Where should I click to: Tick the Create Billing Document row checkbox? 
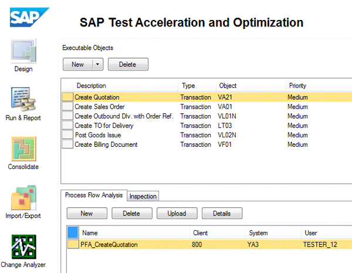[x=68, y=144]
